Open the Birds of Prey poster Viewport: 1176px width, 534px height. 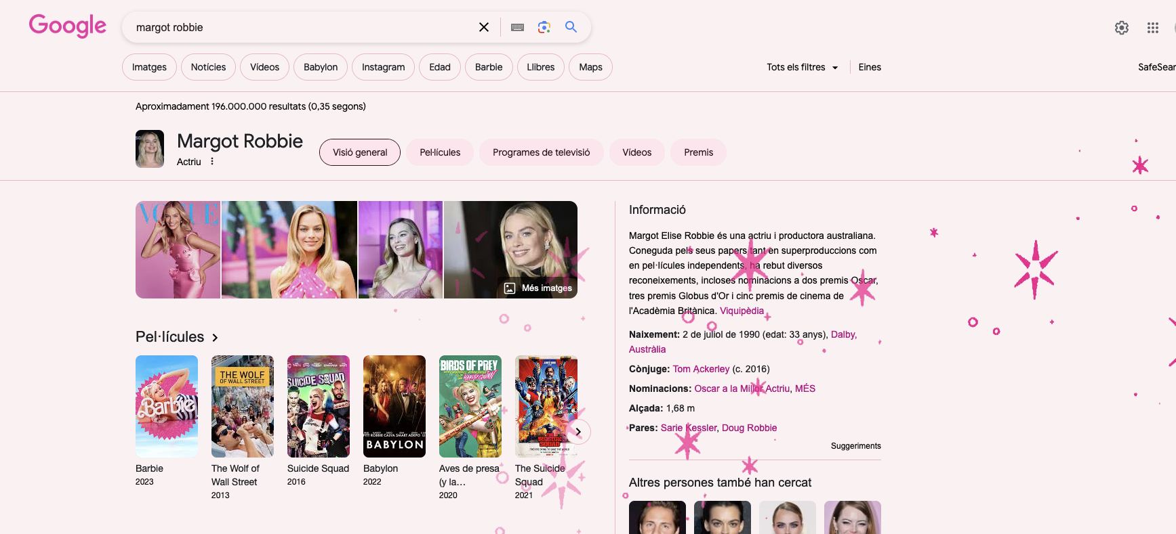pos(470,406)
